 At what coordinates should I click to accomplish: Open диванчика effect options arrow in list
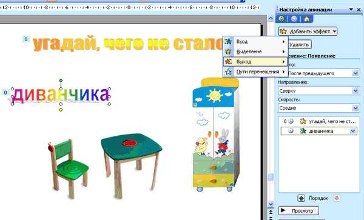[x=353, y=131]
